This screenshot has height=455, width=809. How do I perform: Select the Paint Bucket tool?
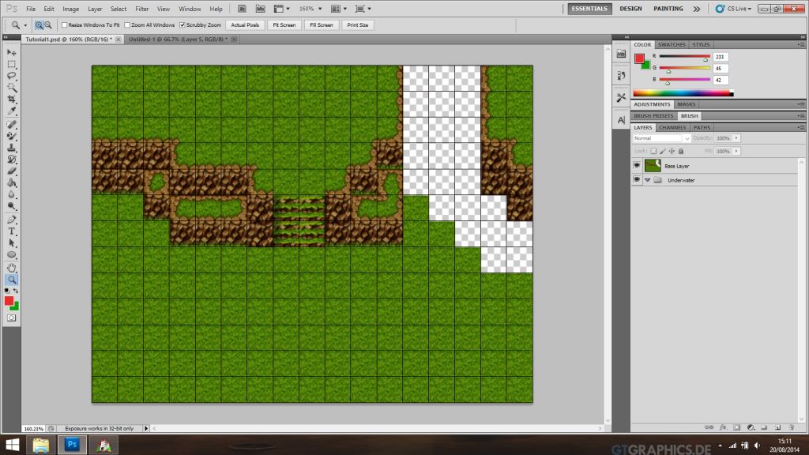pyautogui.click(x=11, y=182)
